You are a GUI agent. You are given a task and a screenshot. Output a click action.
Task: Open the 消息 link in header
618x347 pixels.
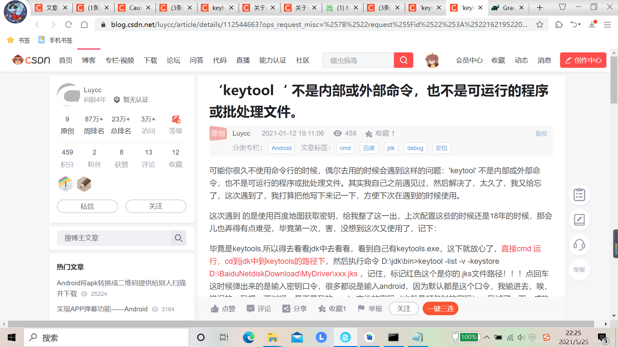coord(544,60)
